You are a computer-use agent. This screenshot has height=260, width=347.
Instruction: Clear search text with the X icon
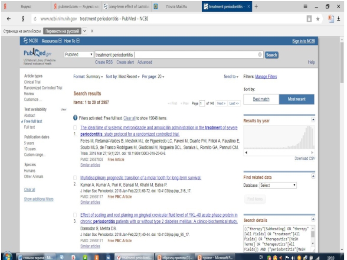pyautogui.click(x=260, y=55)
